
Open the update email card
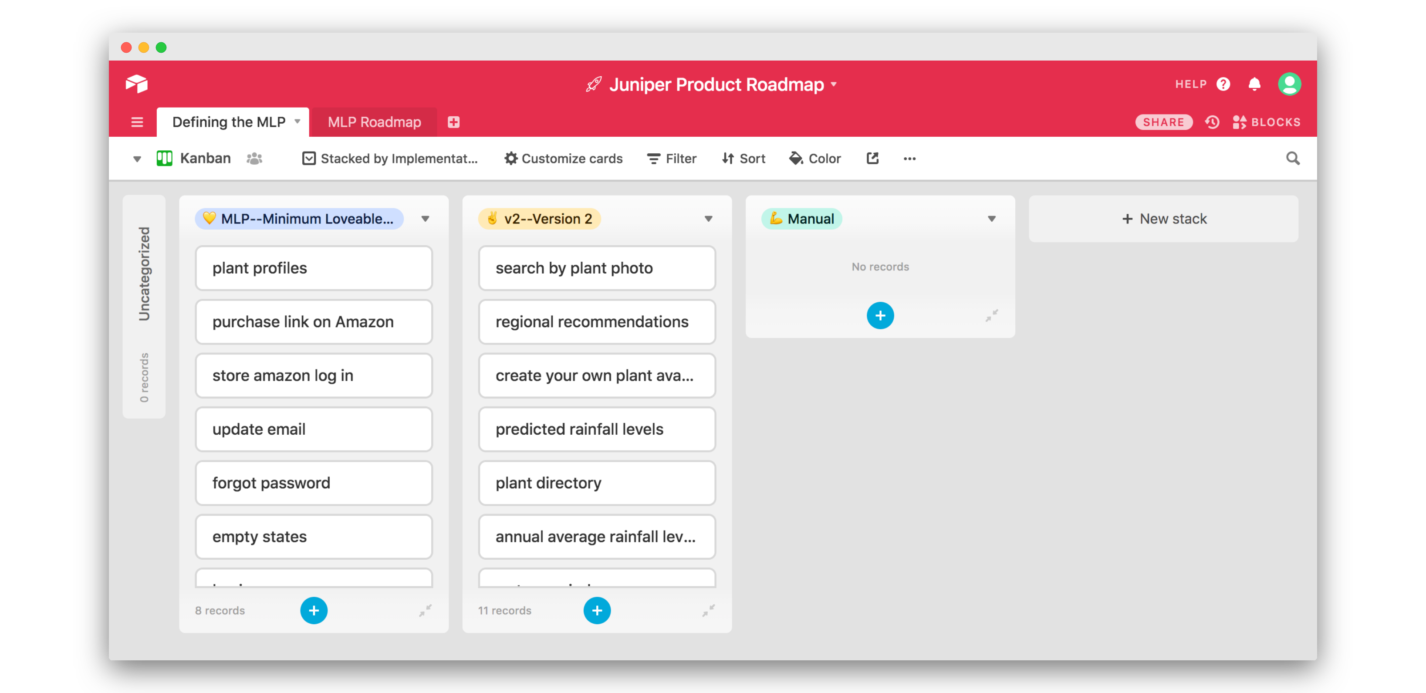[313, 429]
